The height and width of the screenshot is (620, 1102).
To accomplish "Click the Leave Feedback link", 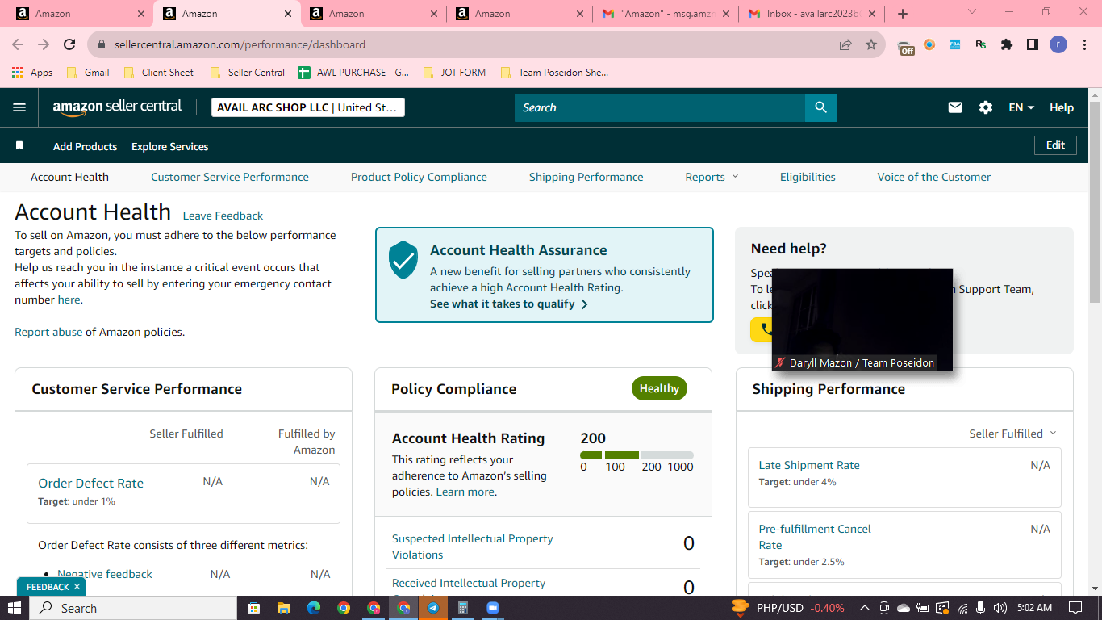I will pos(223,216).
